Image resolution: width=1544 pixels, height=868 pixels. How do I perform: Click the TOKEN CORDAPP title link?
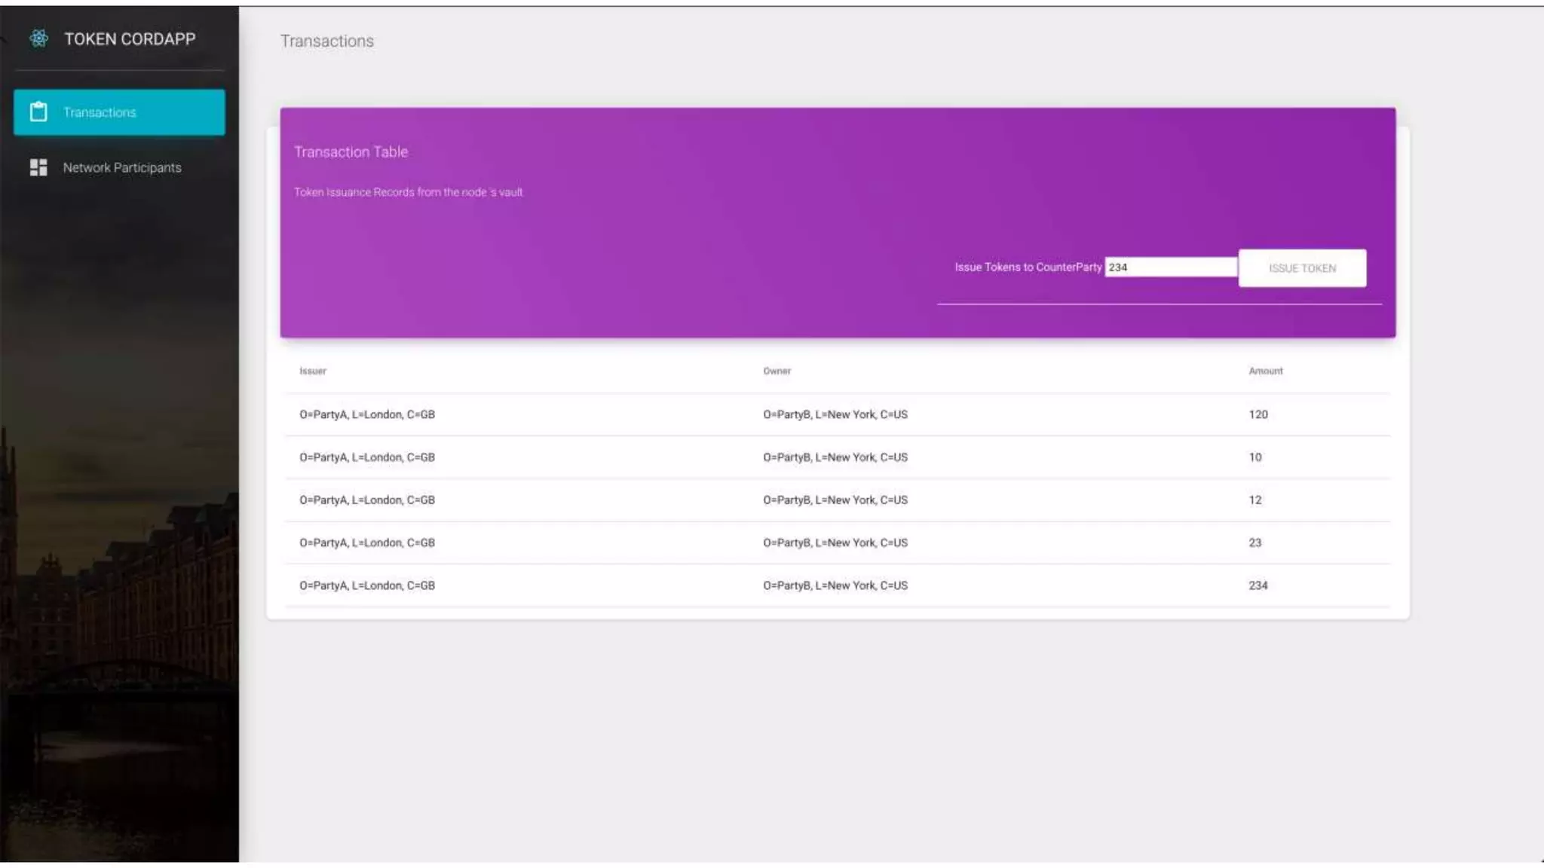pyautogui.click(x=130, y=39)
